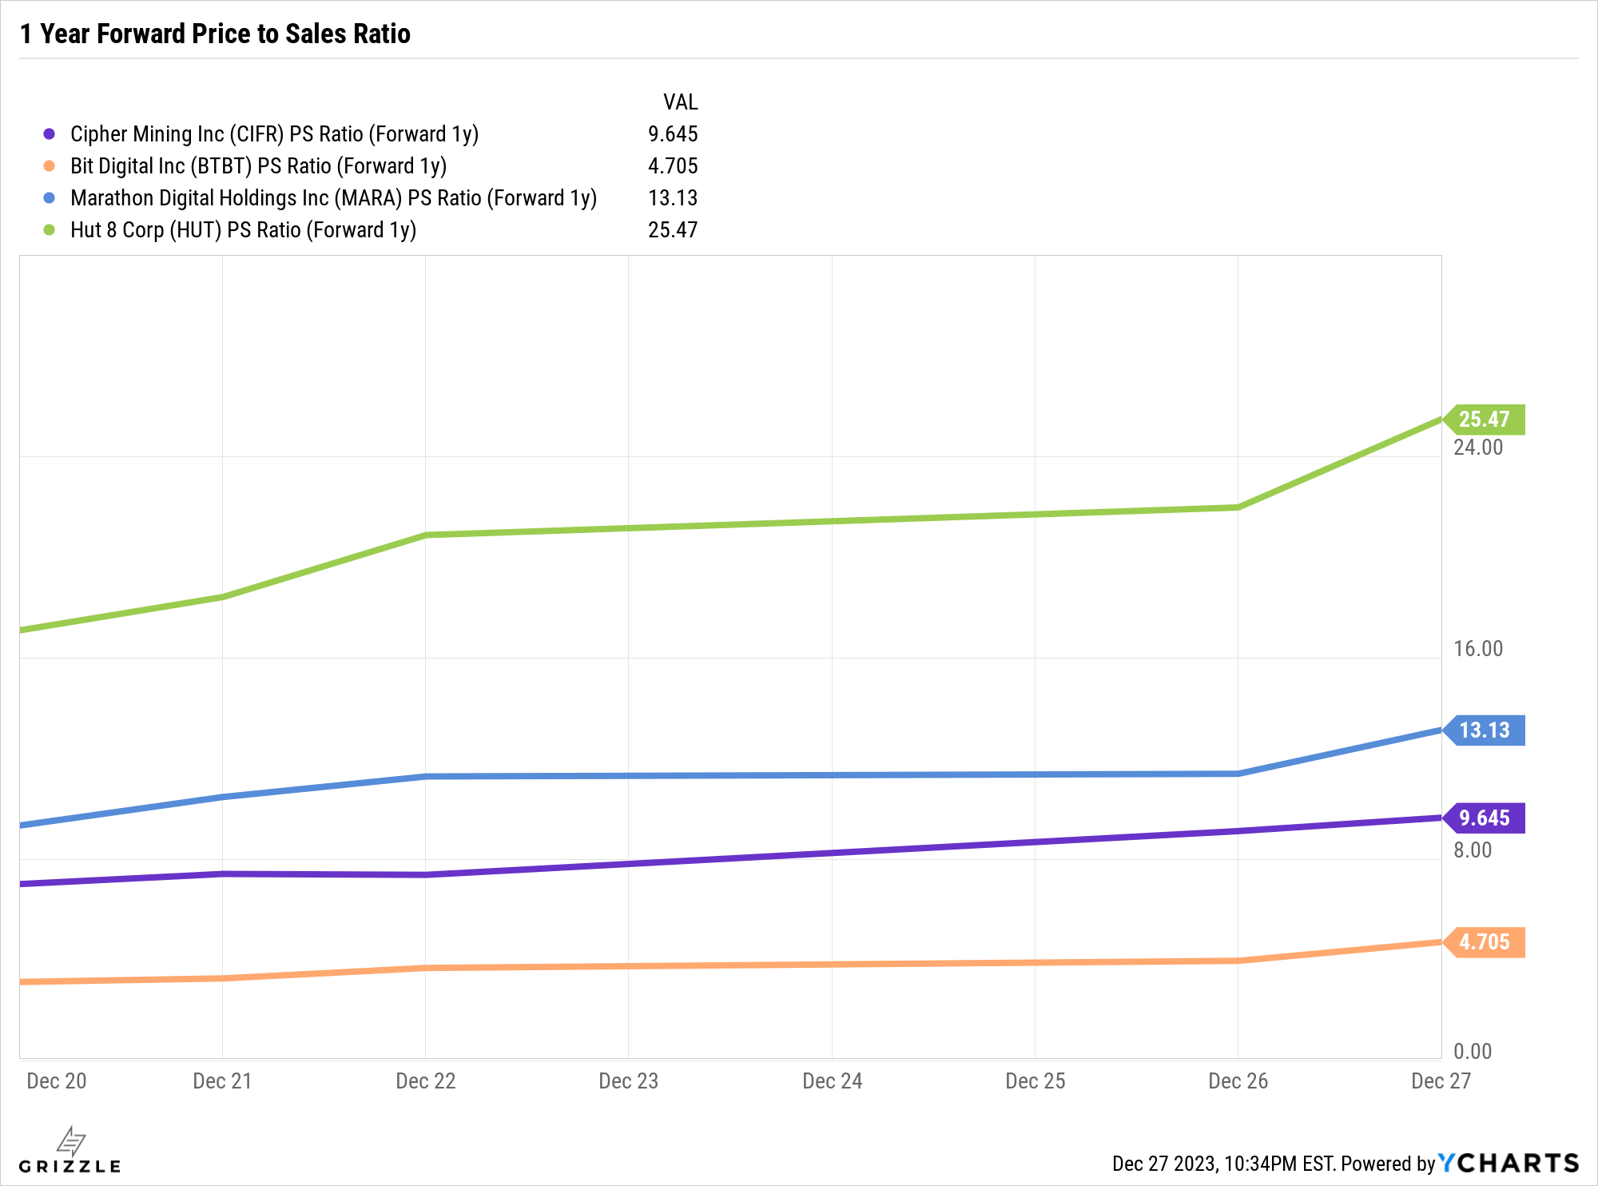The height and width of the screenshot is (1186, 1598).
Task: Click the purple 9.645 value flag
Action: coord(1485,818)
